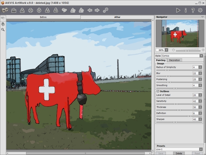Click the Blur slider track
Image resolution: width=206 pixels, height=155 pixels.
click(179, 76)
